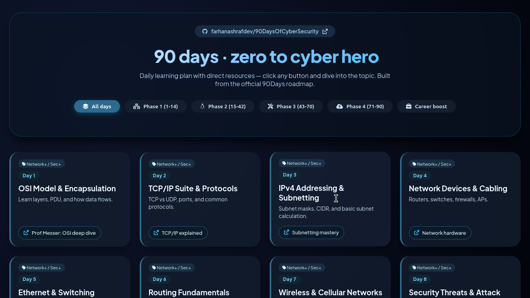Click the Day 5 badge

(29, 279)
